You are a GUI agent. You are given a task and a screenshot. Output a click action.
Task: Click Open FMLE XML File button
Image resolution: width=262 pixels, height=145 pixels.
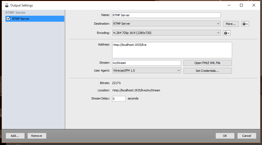pos(207,63)
